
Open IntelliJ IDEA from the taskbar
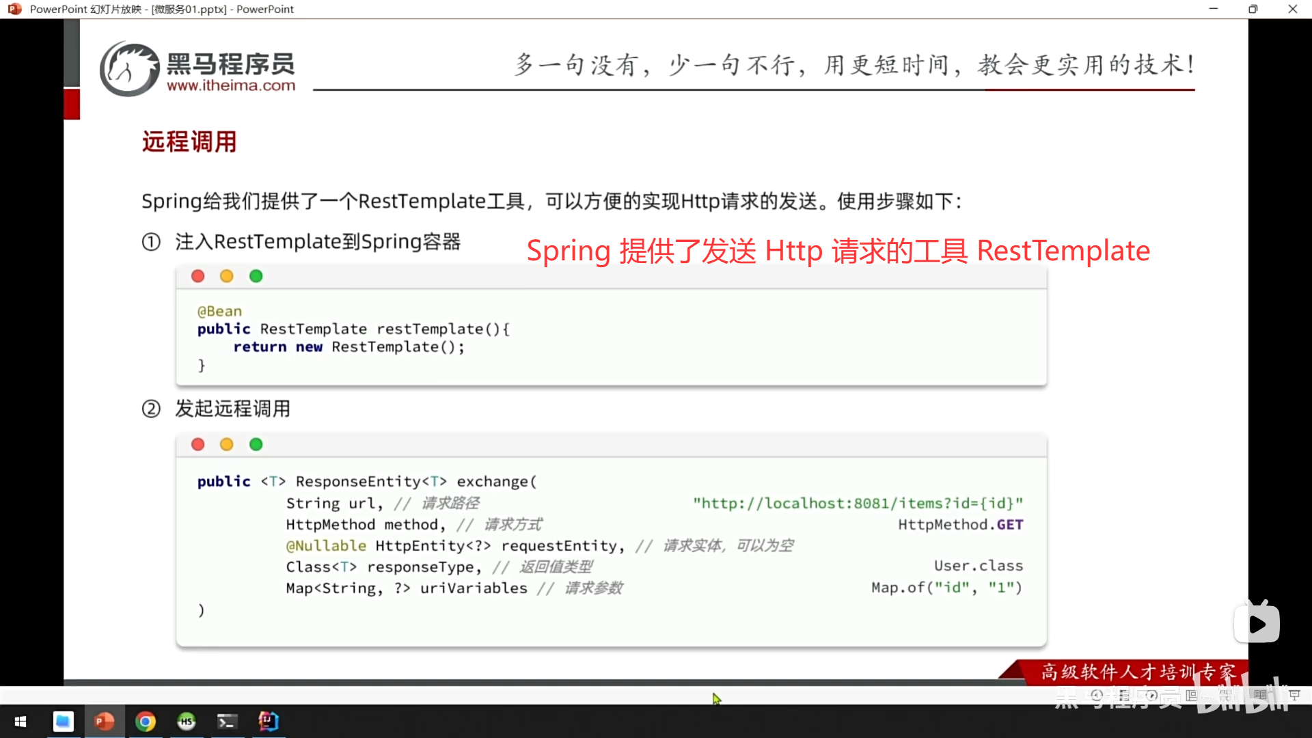[268, 722]
